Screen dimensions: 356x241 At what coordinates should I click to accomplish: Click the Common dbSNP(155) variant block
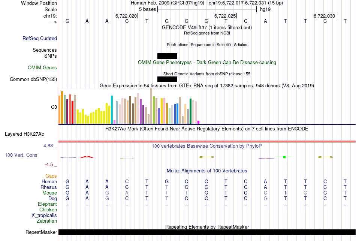168,79
